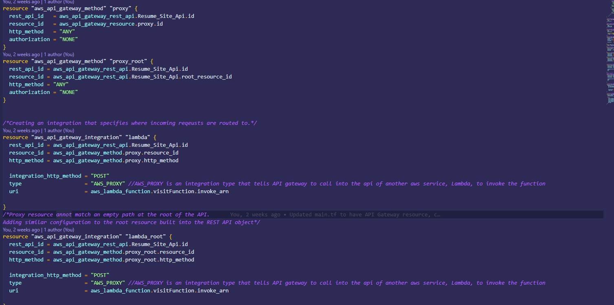Screen dimensions: 614x305
Task: Click "POST" value in the lambda integration block
Action: click(x=100, y=176)
